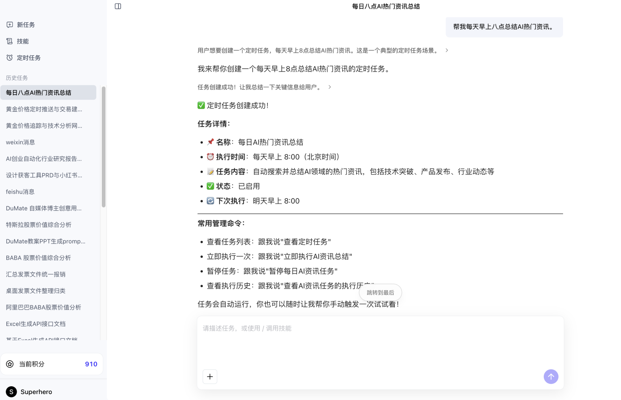Viewport: 621px width, 400px height.
Task: Open history item DuMate教案PPT生成prompt
Action: [x=45, y=241]
